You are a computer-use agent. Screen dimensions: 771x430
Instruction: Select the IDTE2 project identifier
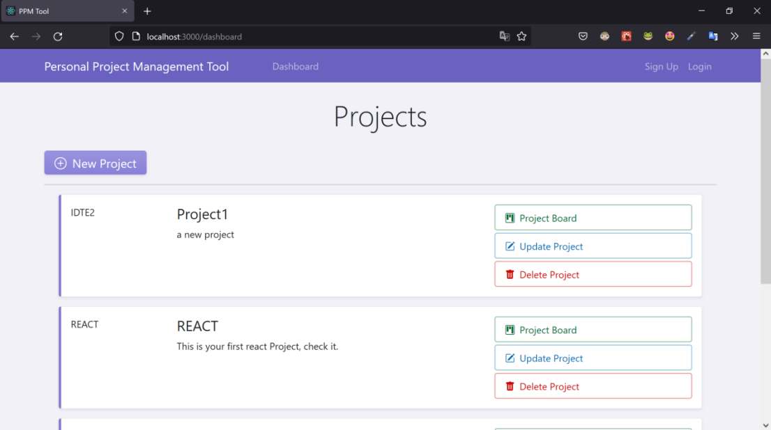82,212
